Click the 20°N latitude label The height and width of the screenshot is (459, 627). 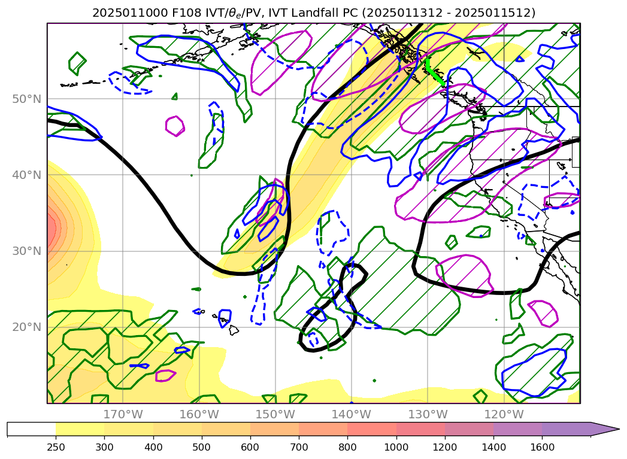pyautogui.click(x=26, y=327)
